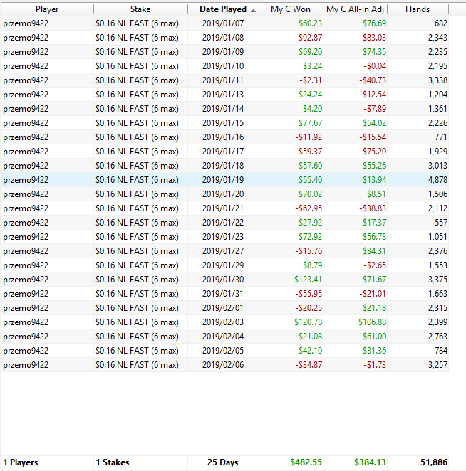Click the 25 Days summary cell
The height and width of the screenshot is (471, 466).
(223, 462)
